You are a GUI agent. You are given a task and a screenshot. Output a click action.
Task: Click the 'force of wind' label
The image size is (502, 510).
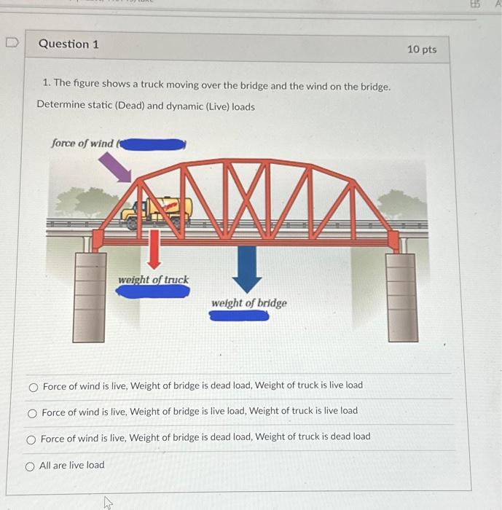click(82, 143)
